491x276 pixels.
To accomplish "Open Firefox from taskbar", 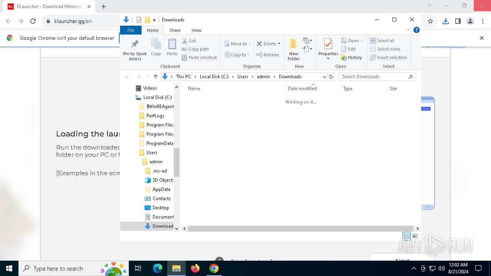I will (x=195, y=268).
